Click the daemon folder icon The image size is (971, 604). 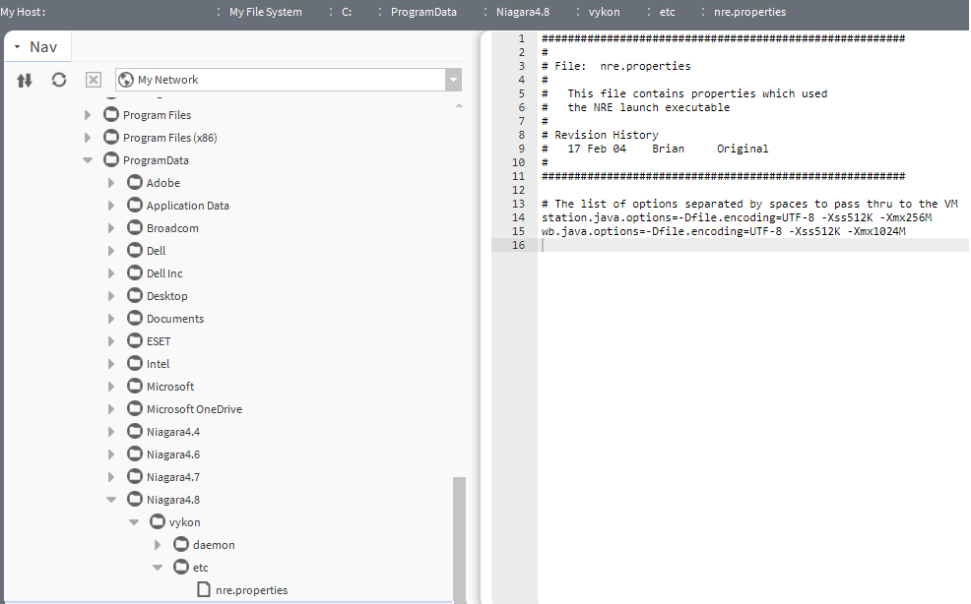[181, 545]
